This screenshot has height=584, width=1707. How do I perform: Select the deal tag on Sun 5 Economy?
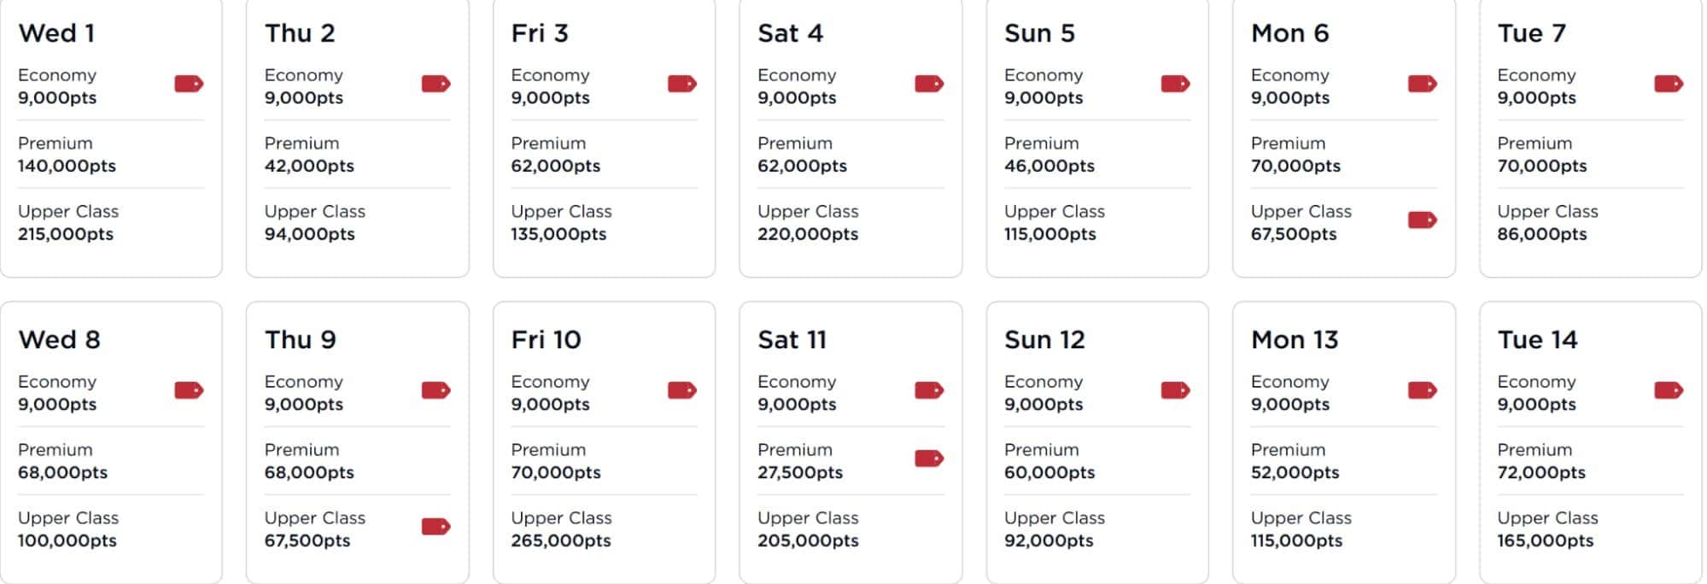coord(1176,85)
